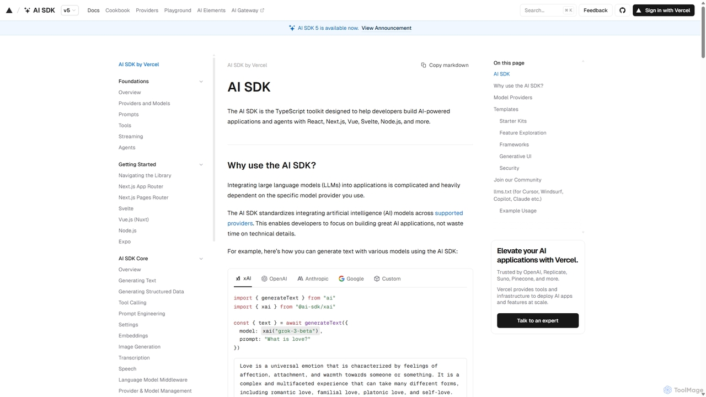Viewport: 706px width, 397px height.
Task: Open Navigating the Library sidebar item
Action: click(x=145, y=175)
